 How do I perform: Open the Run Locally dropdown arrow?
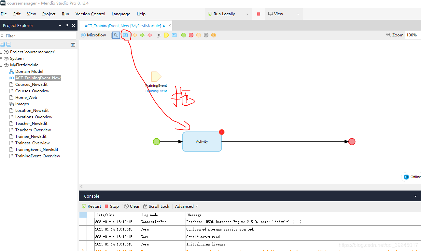247,14
